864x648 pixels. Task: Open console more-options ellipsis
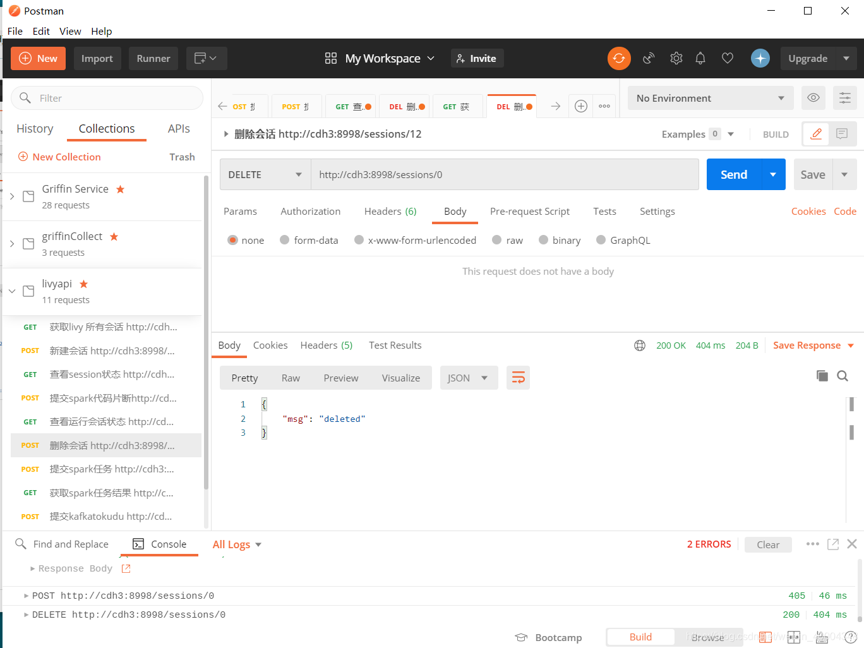click(x=813, y=544)
